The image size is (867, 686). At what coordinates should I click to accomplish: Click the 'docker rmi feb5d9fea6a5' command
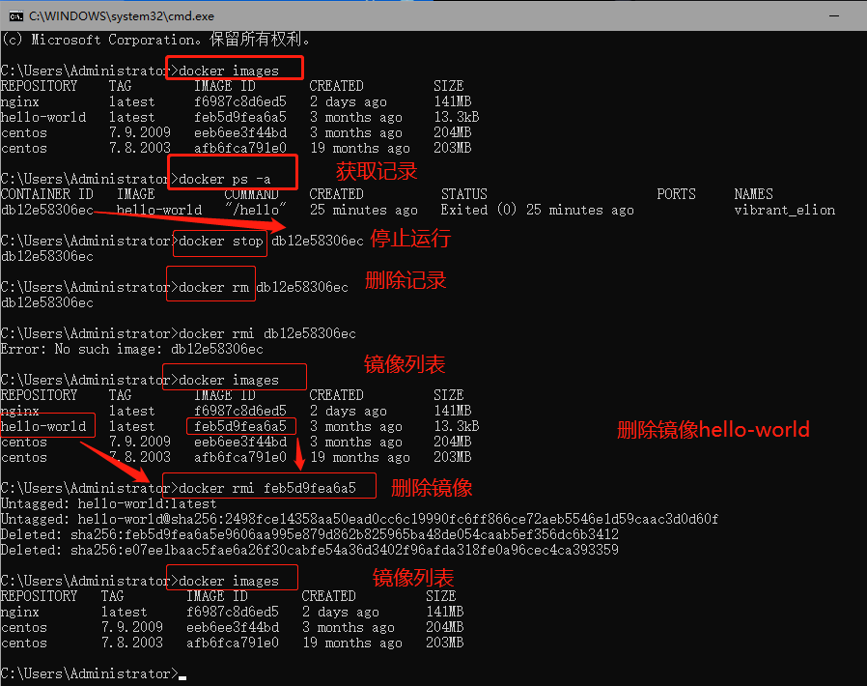pos(267,489)
